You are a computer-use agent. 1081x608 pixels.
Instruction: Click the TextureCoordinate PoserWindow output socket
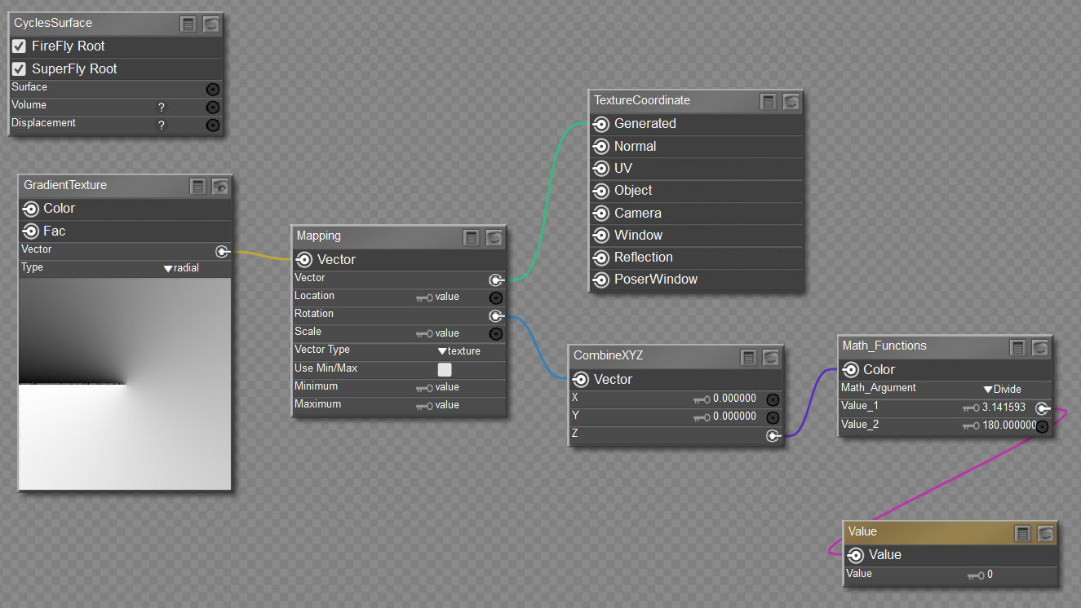(x=601, y=280)
